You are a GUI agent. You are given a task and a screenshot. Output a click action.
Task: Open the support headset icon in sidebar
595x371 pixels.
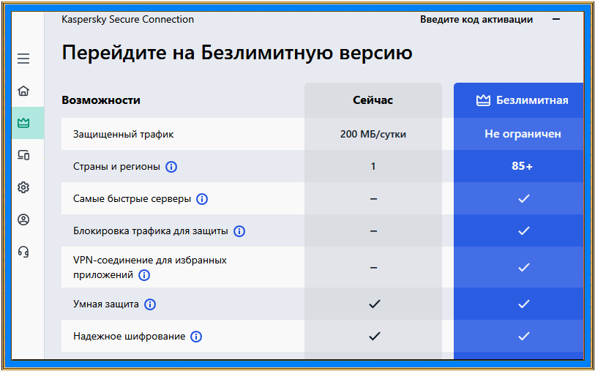pos(23,252)
